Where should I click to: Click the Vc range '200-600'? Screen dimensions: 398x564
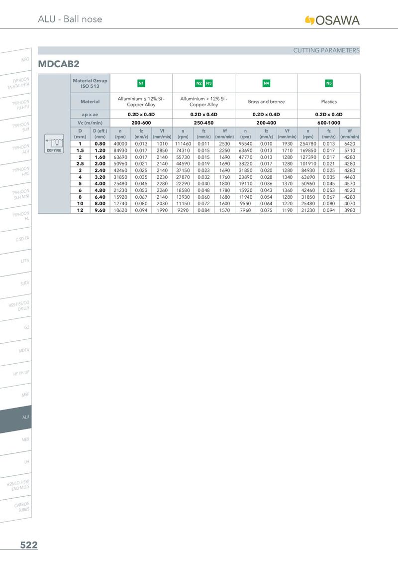141,123
